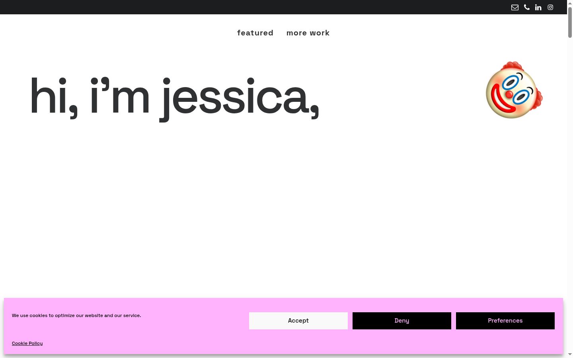Click the phone icon in top bar
This screenshot has width=573, height=358.
(x=527, y=7)
